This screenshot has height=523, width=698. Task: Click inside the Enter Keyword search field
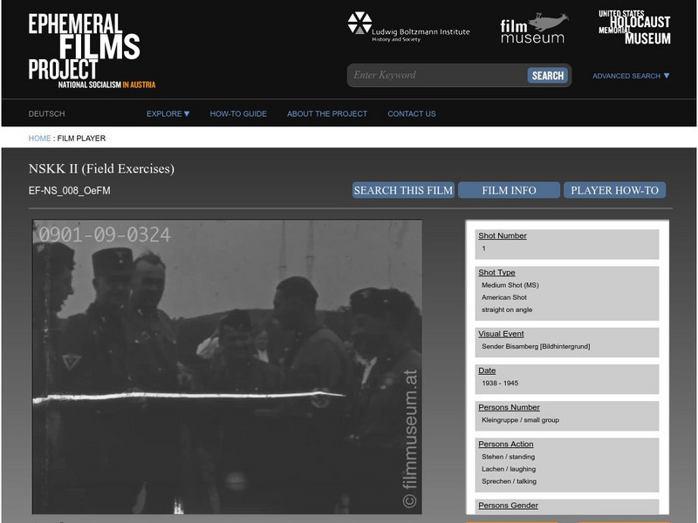click(x=419, y=75)
